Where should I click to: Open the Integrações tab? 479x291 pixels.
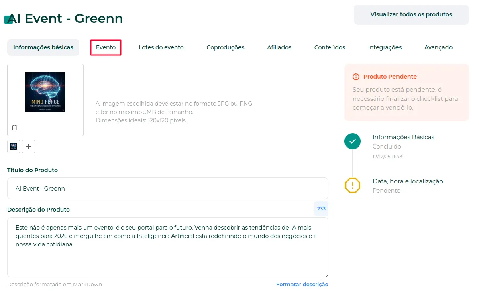pos(385,47)
